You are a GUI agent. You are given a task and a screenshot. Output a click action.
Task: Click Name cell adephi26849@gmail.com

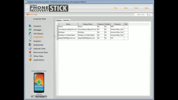pyautogui.click(x=68, y=38)
